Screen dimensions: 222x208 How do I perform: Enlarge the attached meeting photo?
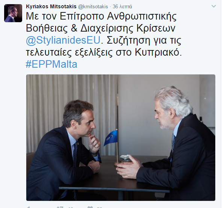[x=121, y=138]
